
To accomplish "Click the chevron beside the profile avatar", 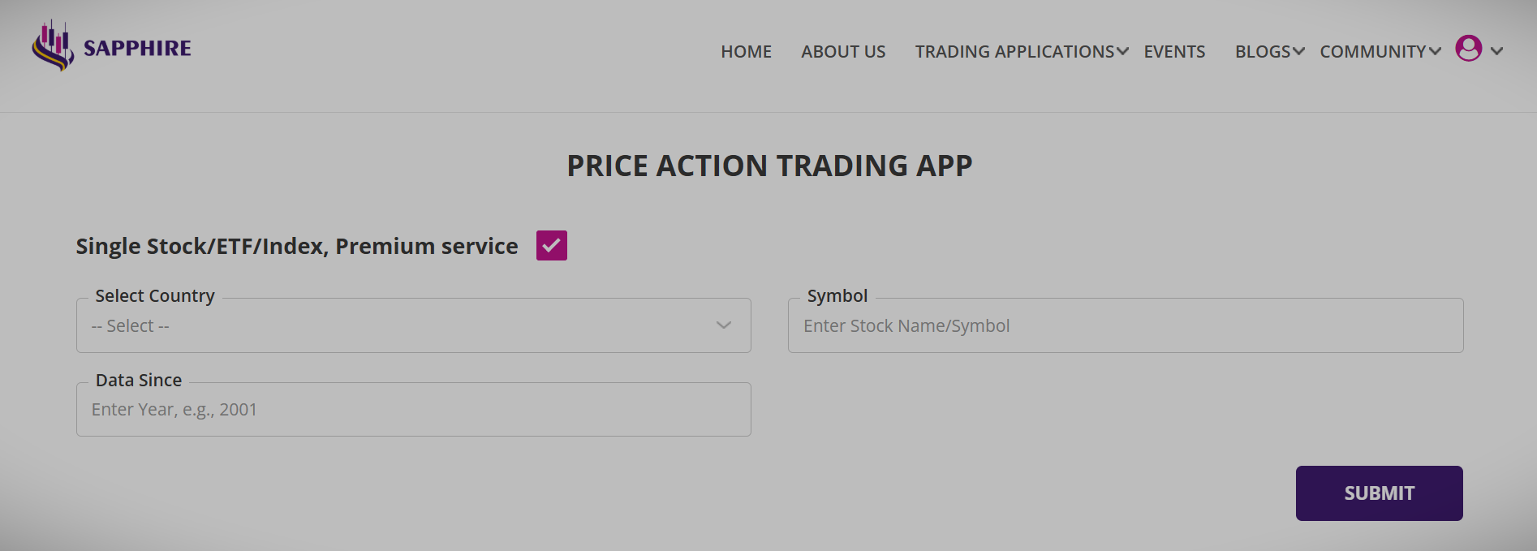I will (x=1497, y=51).
